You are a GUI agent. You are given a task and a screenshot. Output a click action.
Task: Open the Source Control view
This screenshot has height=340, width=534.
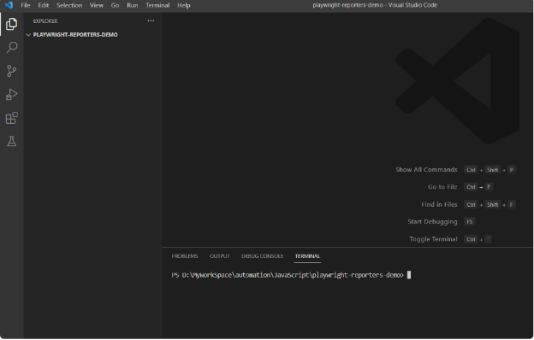pyautogui.click(x=12, y=71)
